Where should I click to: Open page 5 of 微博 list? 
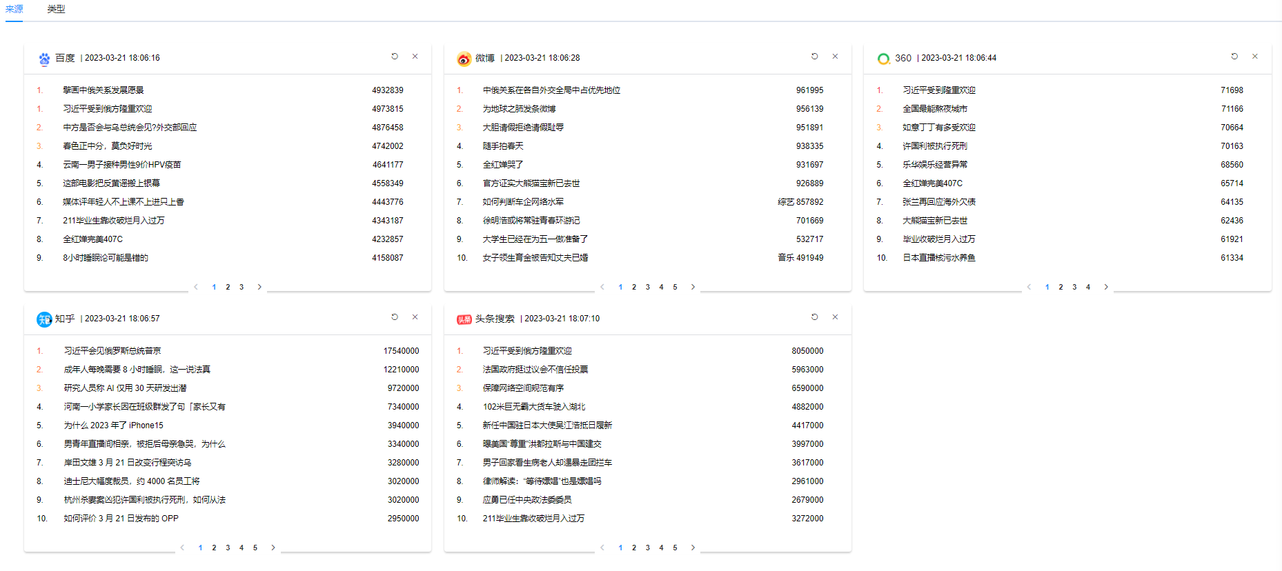675,287
